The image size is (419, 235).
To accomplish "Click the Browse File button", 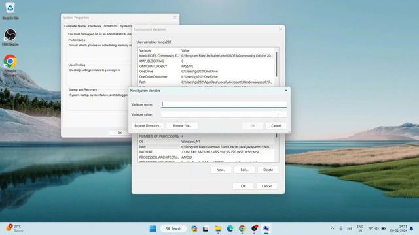I will (x=182, y=125).
